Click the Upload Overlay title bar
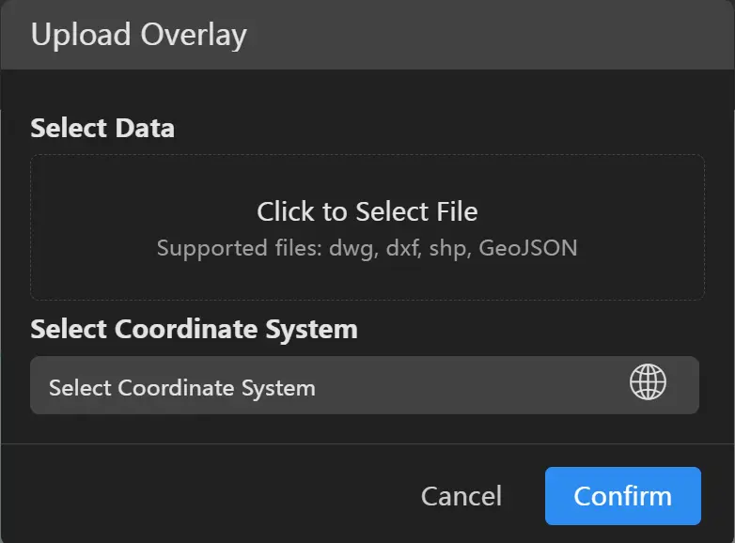This screenshot has height=543, width=735. pos(367,35)
